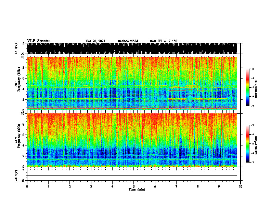Click the "station=MAM" header label
Image resolution: width=271 pixels, height=209 pixels.
pyautogui.click(x=128, y=41)
